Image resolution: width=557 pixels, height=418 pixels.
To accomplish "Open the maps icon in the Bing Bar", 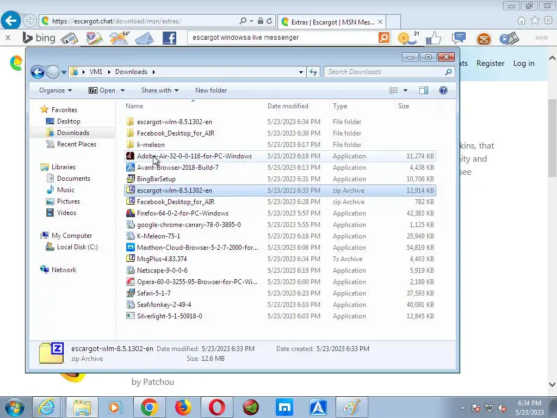I will [x=94, y=38].
